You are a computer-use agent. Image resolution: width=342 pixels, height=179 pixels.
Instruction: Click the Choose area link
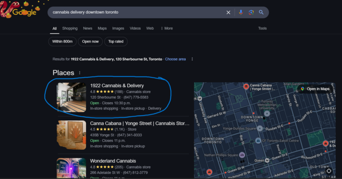(x=175, y=59)
